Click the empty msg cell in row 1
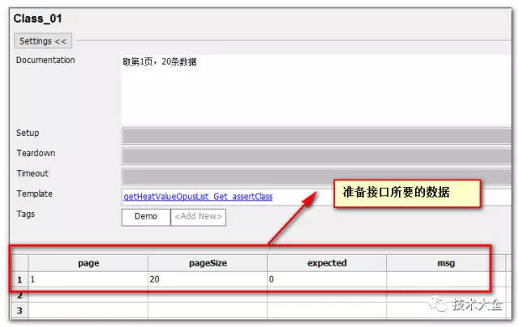The width and height of the screenshot is (519, 327). [x=446, y=279]
